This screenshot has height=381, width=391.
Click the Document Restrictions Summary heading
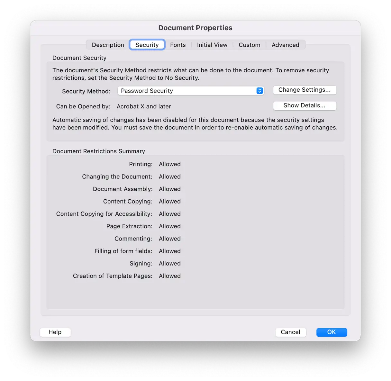(98, 151)
